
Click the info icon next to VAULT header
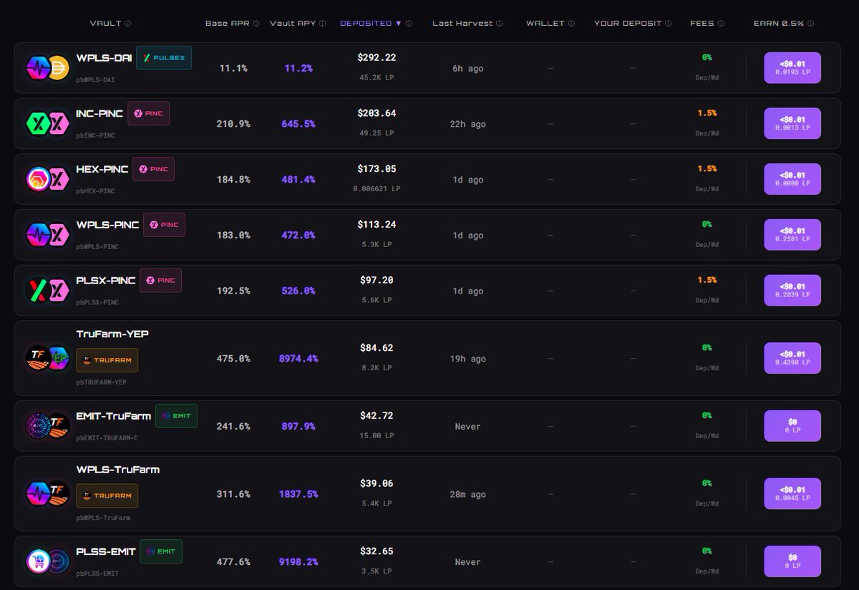(128, 24)
